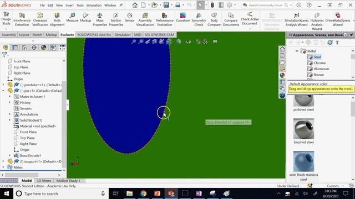Open Chrome from the taskbar
The width and height of the screenshot is (355, 199).
pyautogui.click(x=143, y=193)
